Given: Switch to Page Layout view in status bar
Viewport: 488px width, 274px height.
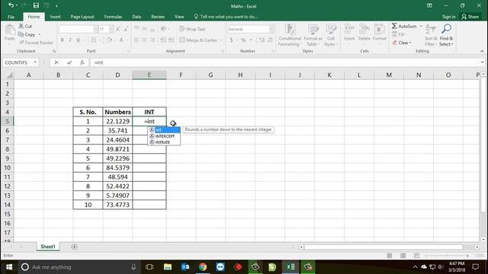Looking at the screenshot, I should pyautogui.click(x=403, y=256).
